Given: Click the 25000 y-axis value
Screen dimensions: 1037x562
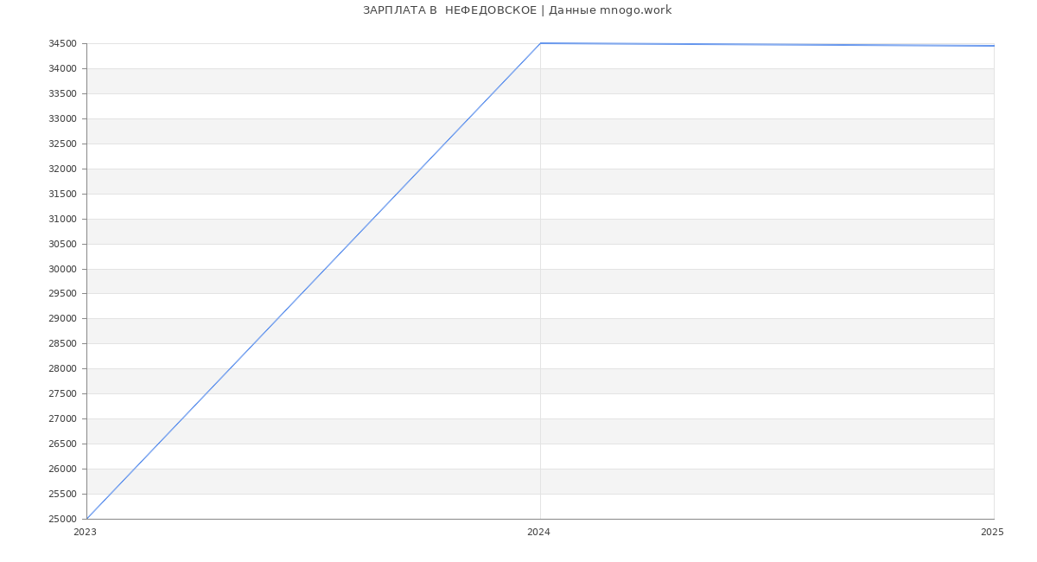Looking at the screenshot, I should coord(62,520).
